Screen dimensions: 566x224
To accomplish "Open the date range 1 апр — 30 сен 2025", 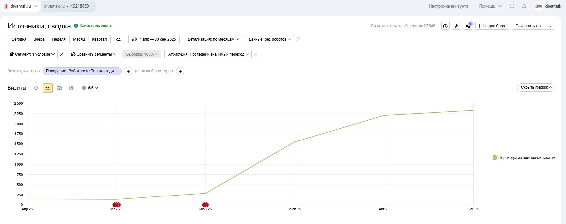I will (154, 39).
